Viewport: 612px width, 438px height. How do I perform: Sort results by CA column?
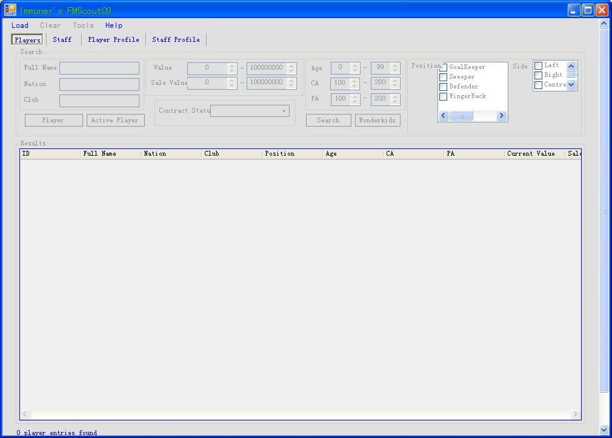click(x=413, y=154)
